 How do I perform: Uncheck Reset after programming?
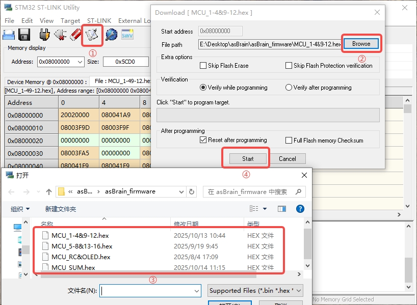point(203,140)
